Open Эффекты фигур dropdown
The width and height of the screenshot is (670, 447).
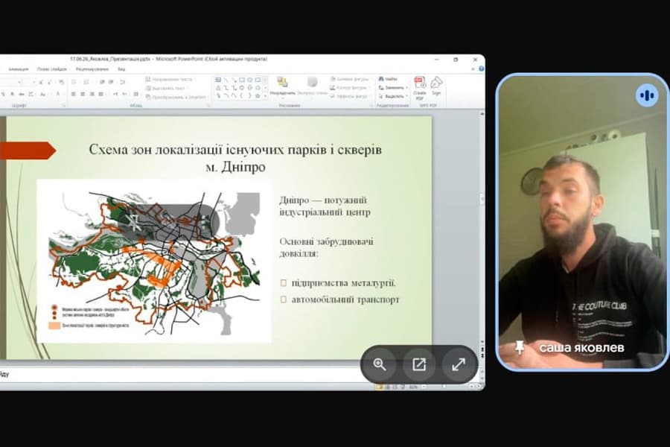coord(351,96)
